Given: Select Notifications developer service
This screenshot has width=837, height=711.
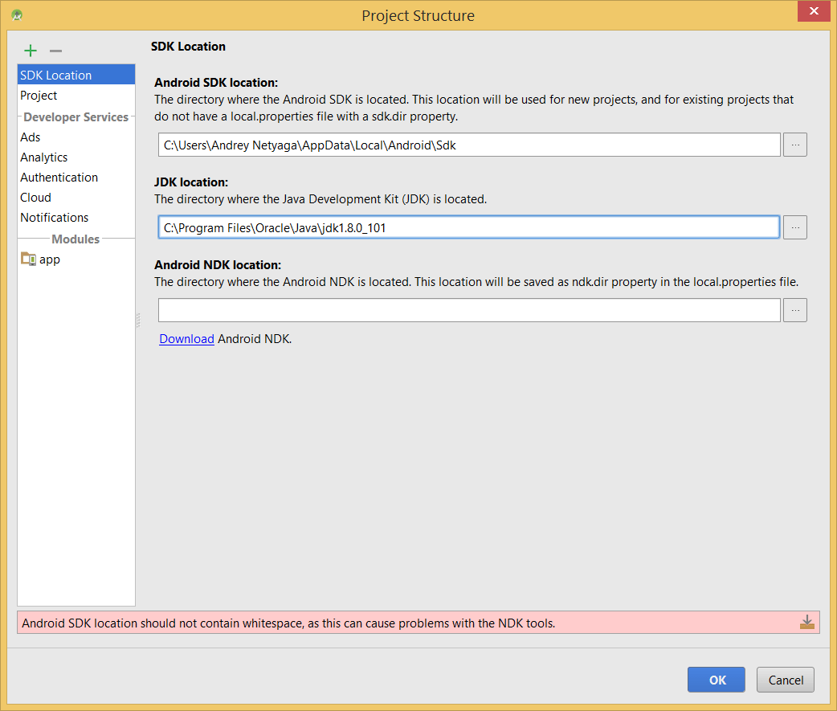Looking at the screenshot, I should pos(76,217).
